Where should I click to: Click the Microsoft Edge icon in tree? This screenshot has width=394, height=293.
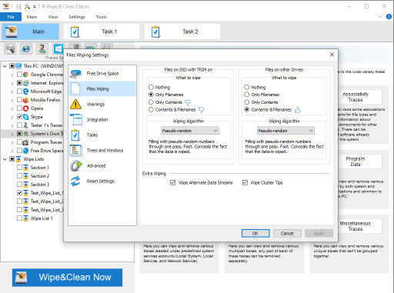(25, 92)
